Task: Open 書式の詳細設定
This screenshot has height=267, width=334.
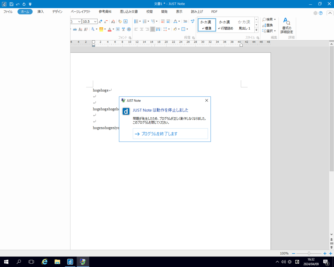Action: point(287,26)
